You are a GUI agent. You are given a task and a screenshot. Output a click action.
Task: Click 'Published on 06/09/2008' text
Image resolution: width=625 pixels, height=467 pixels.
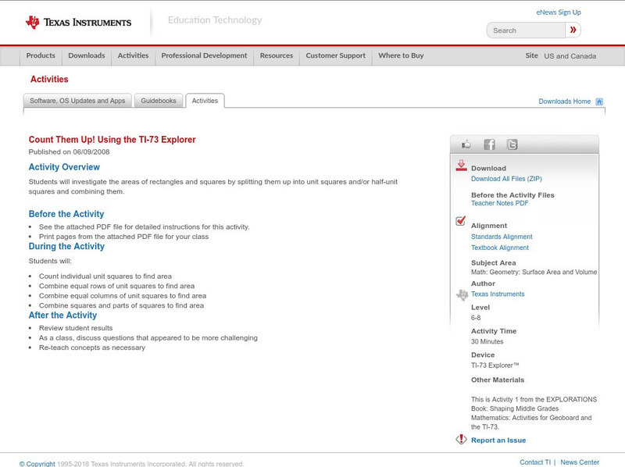(x=69, y=152)
